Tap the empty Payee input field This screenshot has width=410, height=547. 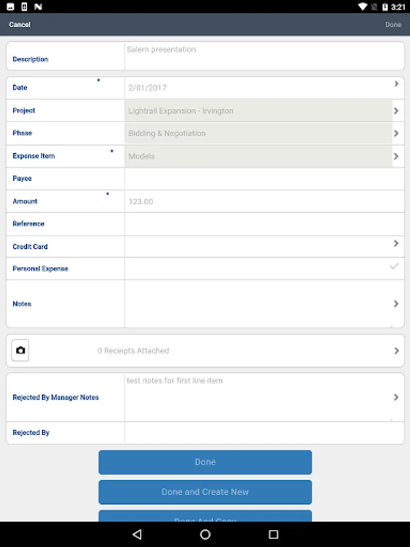pos(264,179)
